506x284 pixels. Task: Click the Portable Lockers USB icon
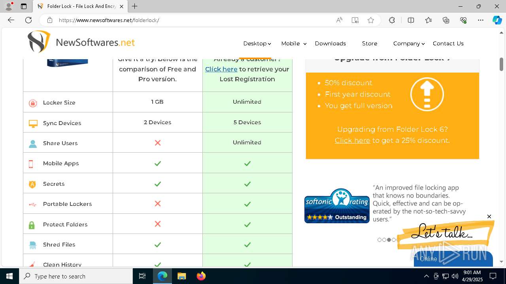point(32,204)
